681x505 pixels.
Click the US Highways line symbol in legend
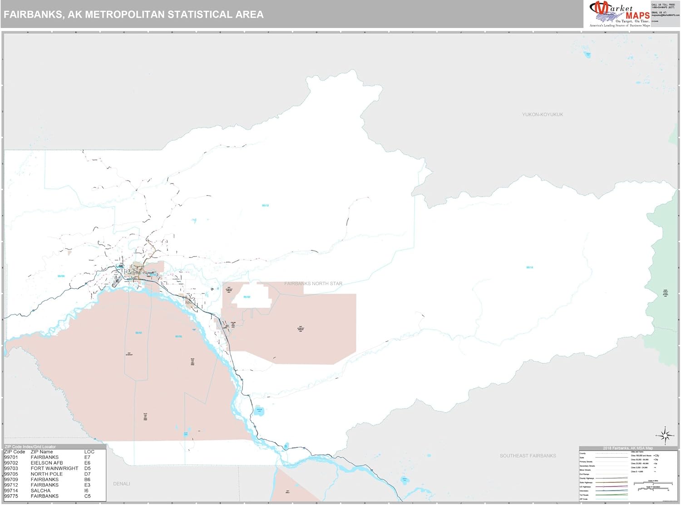(611, 486)
